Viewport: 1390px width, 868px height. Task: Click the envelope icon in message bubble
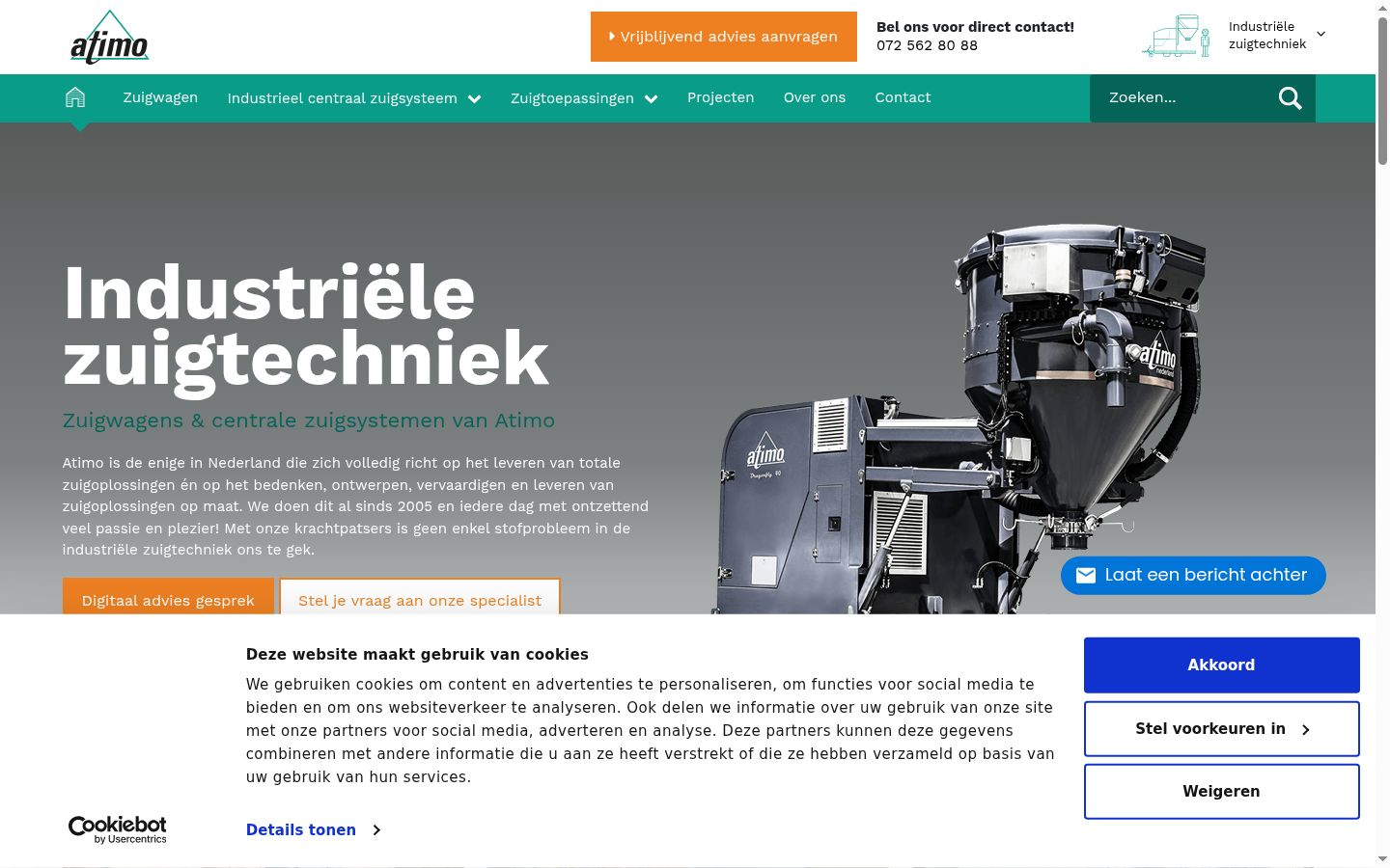coord(1085,576)
